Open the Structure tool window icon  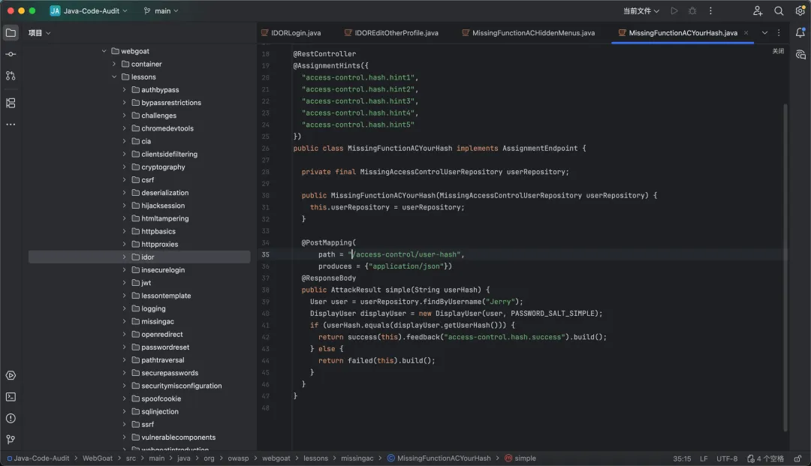(x=11, y=103)
